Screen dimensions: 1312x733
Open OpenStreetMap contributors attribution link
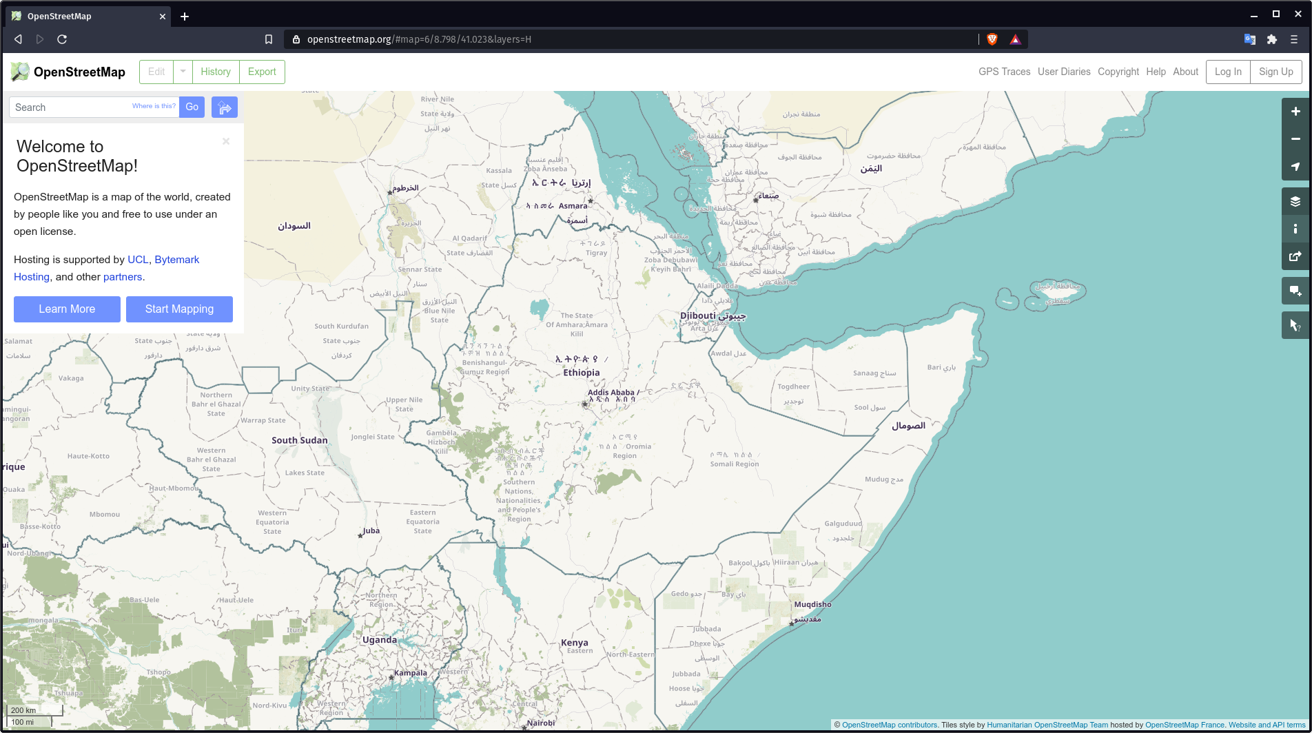(x=890, y=725)
